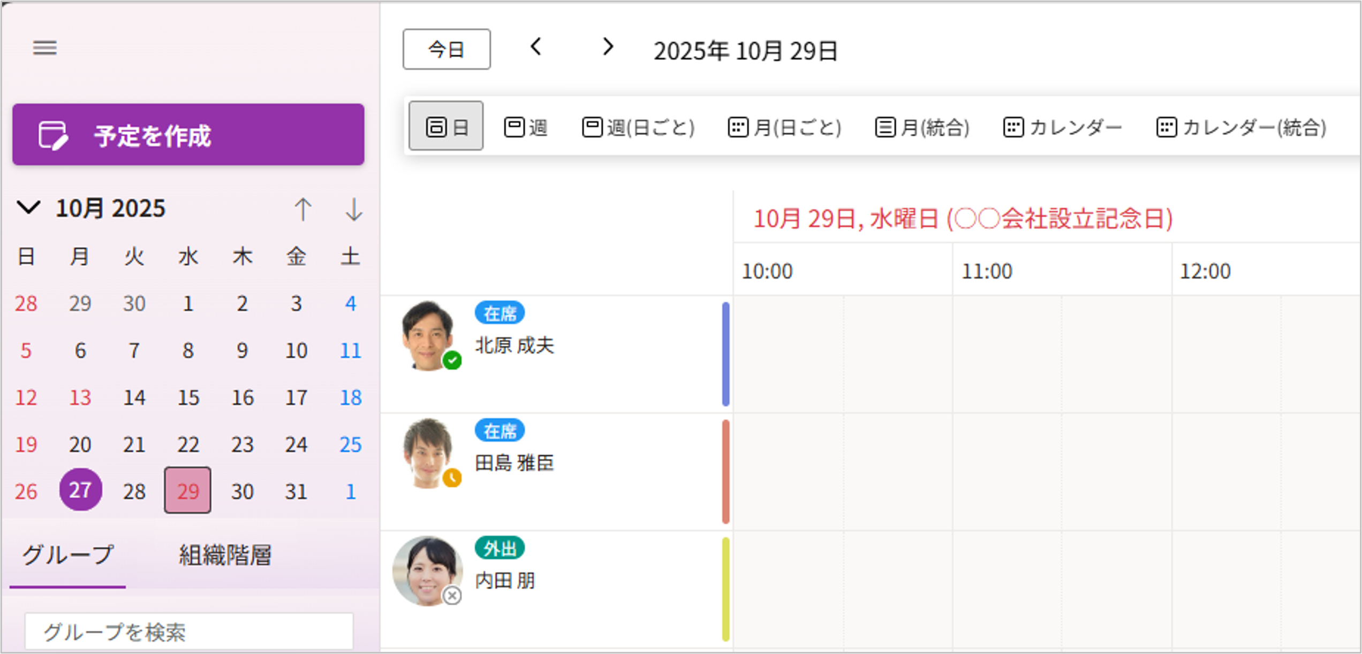The width and height of the screenshot is (1362, 654).
Task: Select October 4 in mini calendar
Action: [x=351, y=303]
